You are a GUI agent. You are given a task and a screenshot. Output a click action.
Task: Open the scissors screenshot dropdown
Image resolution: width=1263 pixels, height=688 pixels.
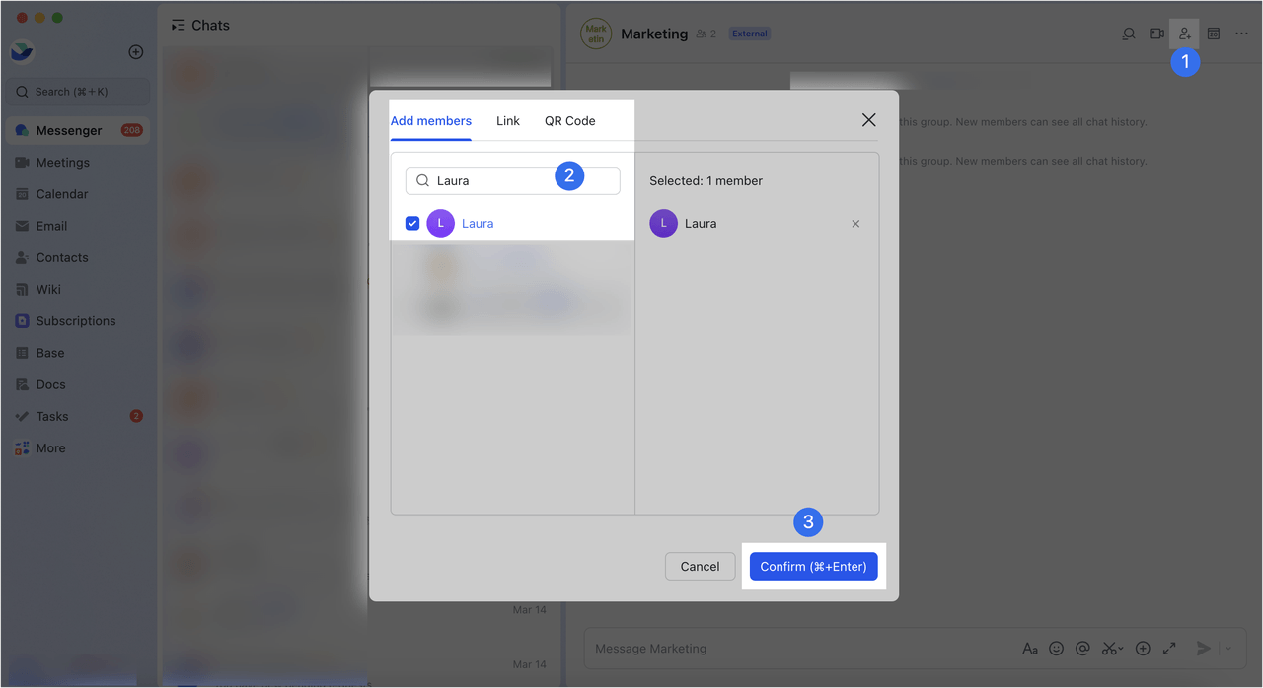1113,649
